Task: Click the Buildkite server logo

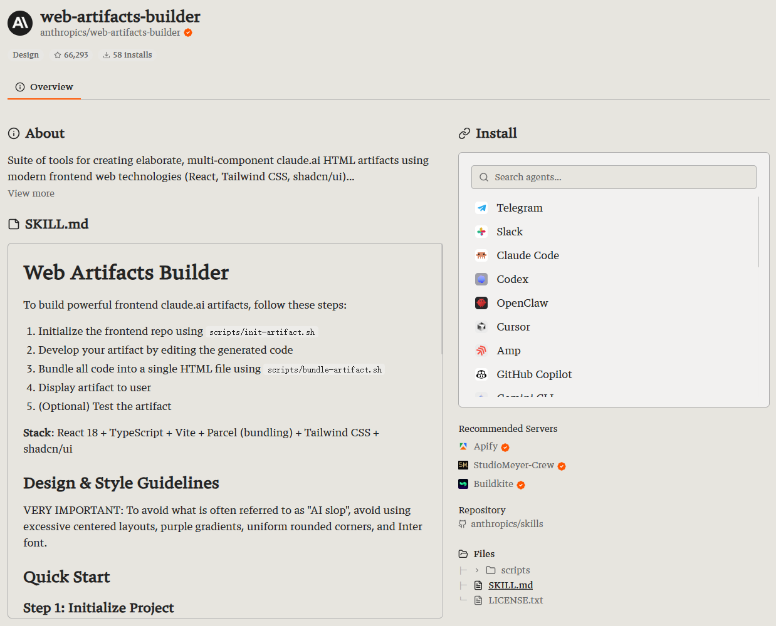Action: pos(463,484)
